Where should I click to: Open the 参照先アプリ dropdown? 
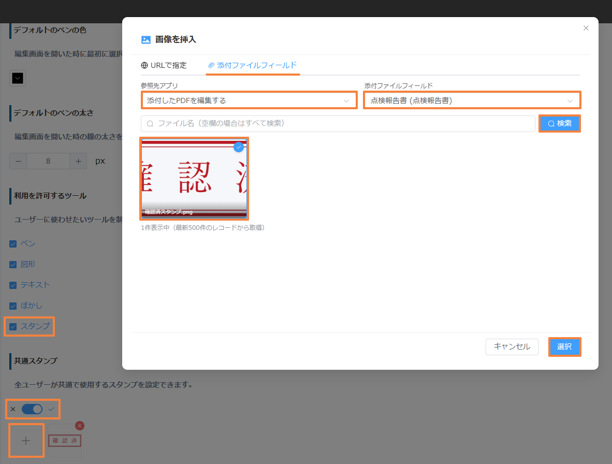coord(249,100)
